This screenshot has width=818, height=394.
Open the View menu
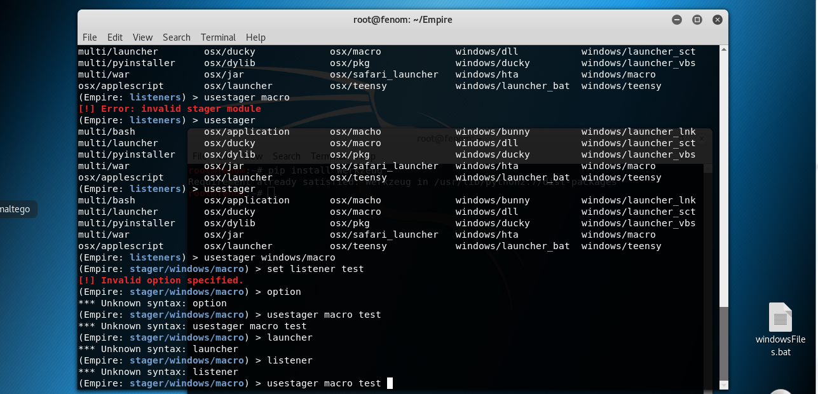142,37
